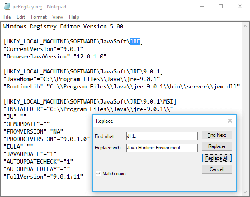The width and height of the screenshot is (250, 197).
Task: Click the JRE\9.0.1\MSI] key line
Action: tap(90, 101)
